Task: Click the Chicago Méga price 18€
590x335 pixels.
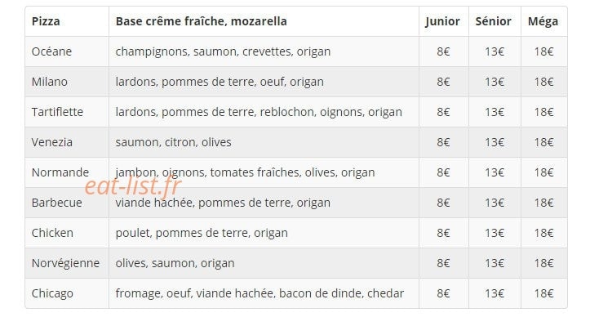Action: [x=543, y=293]
